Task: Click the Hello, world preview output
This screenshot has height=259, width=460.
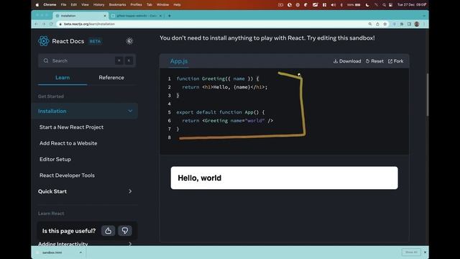Action: [x=285, y=178]
